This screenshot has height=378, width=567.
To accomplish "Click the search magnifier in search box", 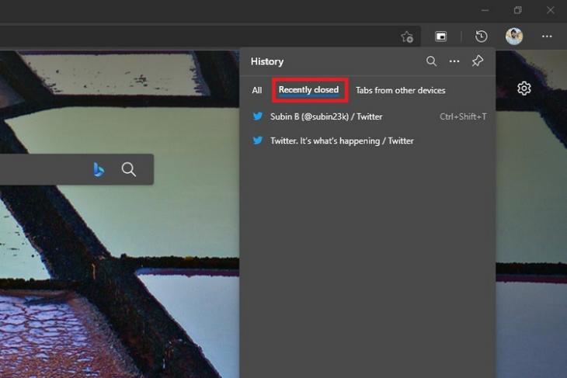I will pyautogui.click(x=129, y=169).
